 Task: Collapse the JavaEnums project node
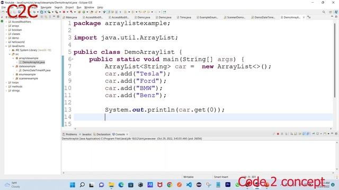point(6,46)
